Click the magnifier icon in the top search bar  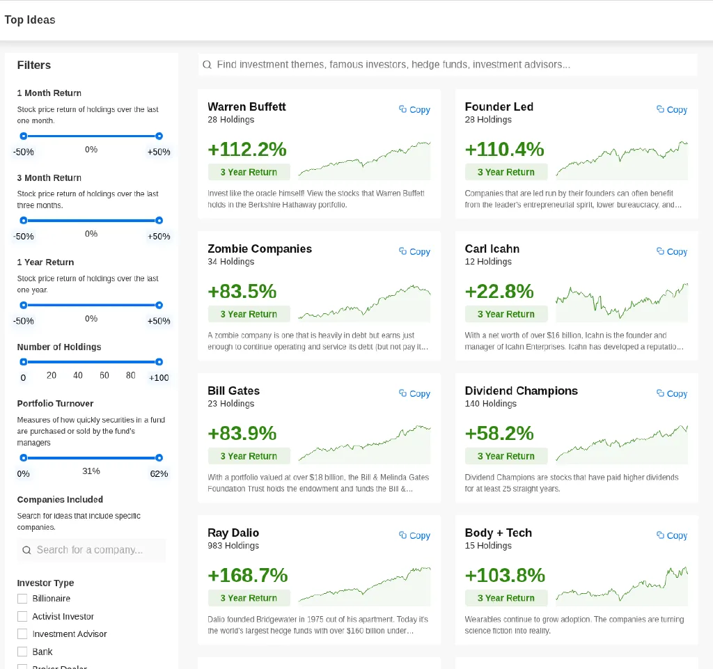pos(207,65)
